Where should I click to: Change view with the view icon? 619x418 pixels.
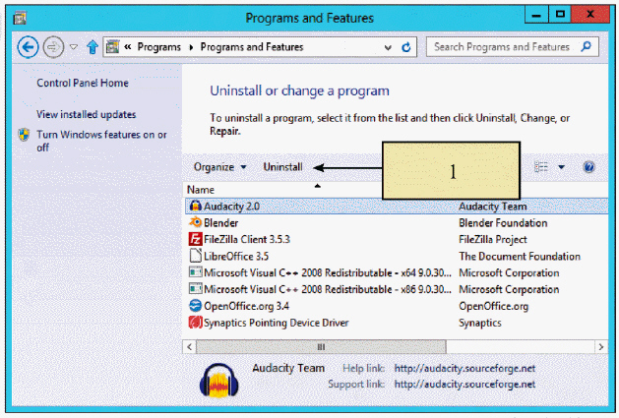coord(541,167)
